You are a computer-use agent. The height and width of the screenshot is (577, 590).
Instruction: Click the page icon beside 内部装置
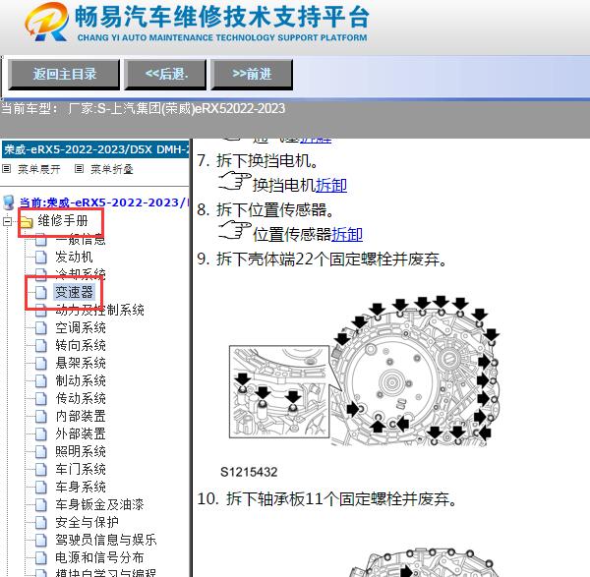click(x=41, y=417)
